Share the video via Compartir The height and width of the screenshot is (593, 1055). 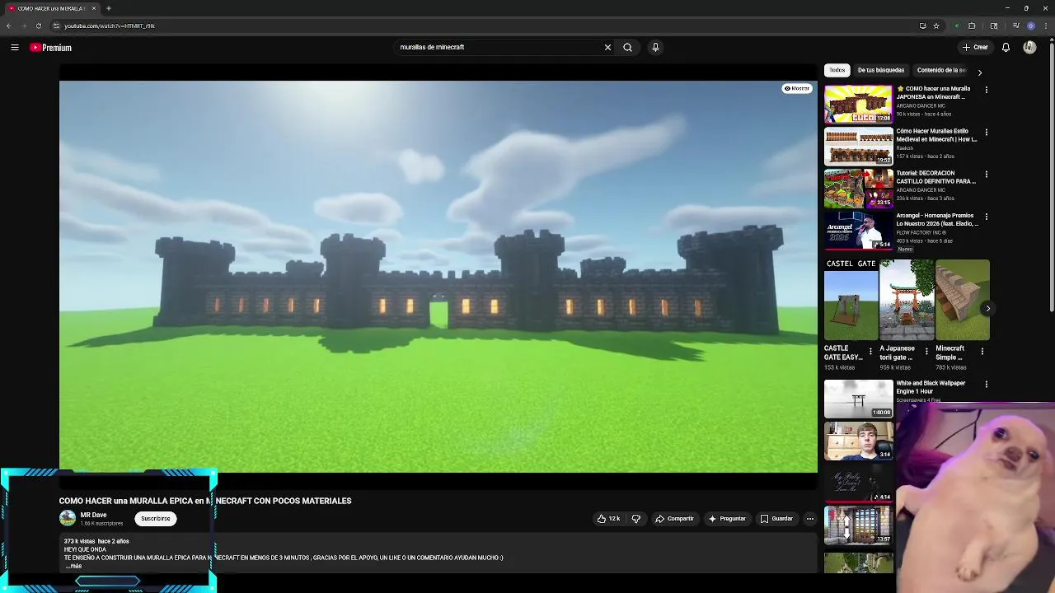tap(674, 519)
